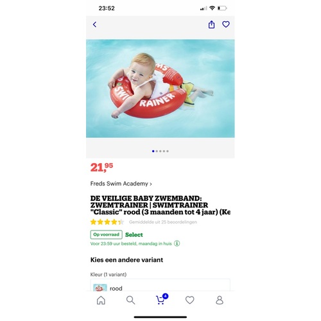The width and height of the screenshot is (321, 321).
Task: Open the star rating reviews
Action: [x=107, y=222]
